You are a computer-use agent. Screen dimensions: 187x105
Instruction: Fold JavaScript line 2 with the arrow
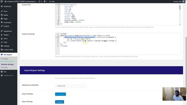point(59,36)
